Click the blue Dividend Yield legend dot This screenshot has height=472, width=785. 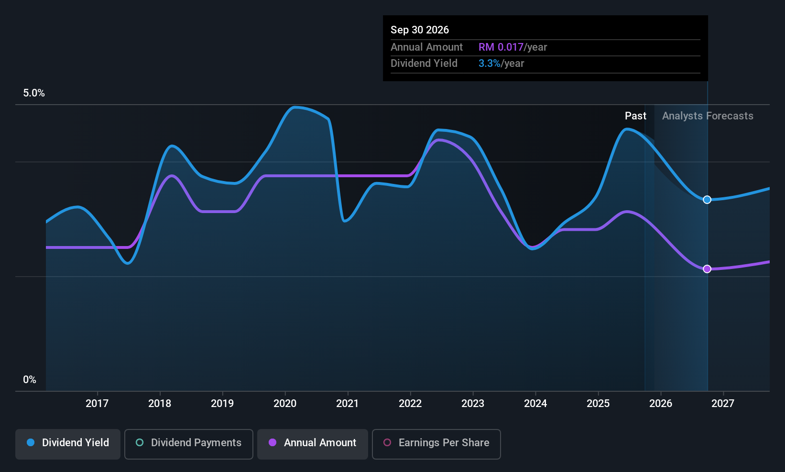coord(31,442)
